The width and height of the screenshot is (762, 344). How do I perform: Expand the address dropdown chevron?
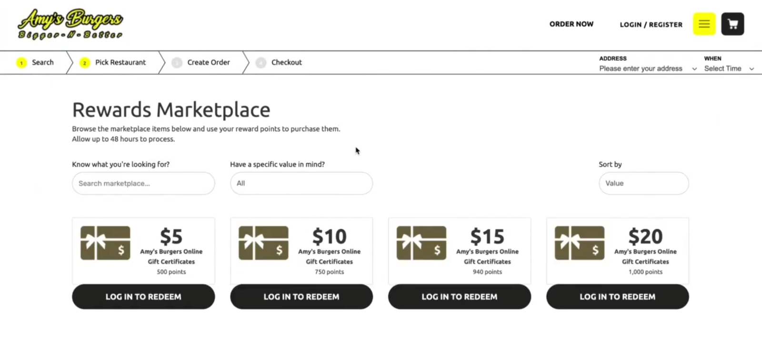(x=694, y=69)
